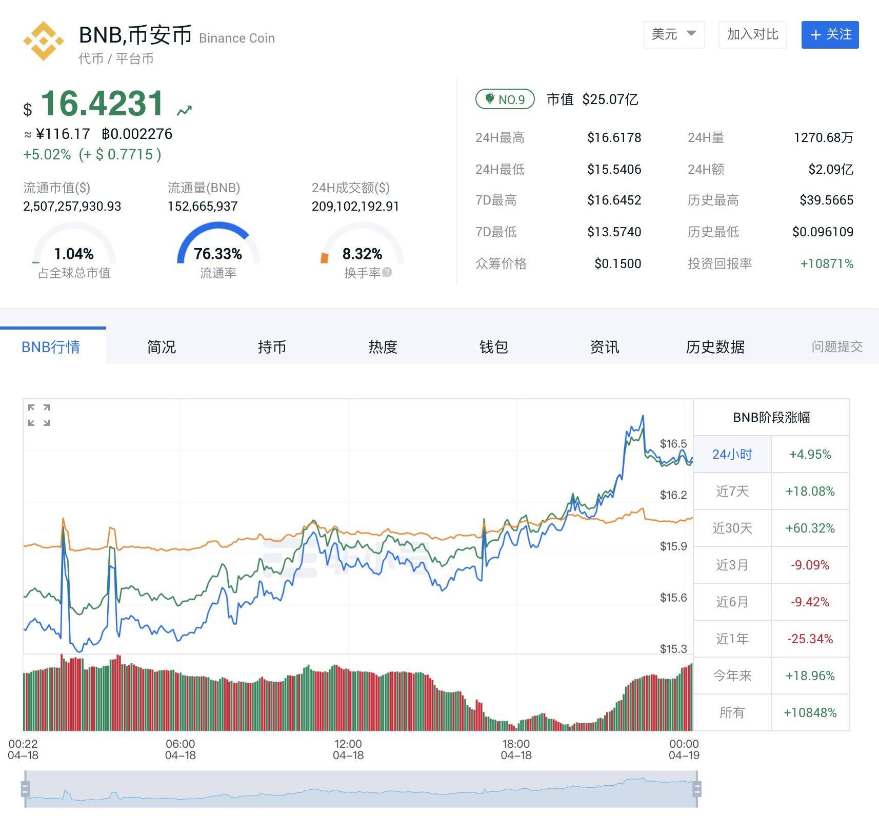
Task: Click the 加入对比 button
Action: (752, 35)
